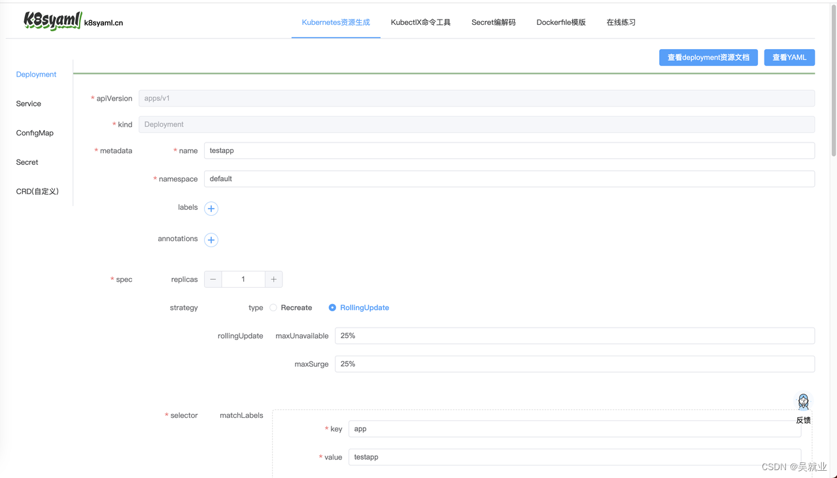
Task: Open the KubectlX命令工具 tab
Action: click(x=421, y=22)
